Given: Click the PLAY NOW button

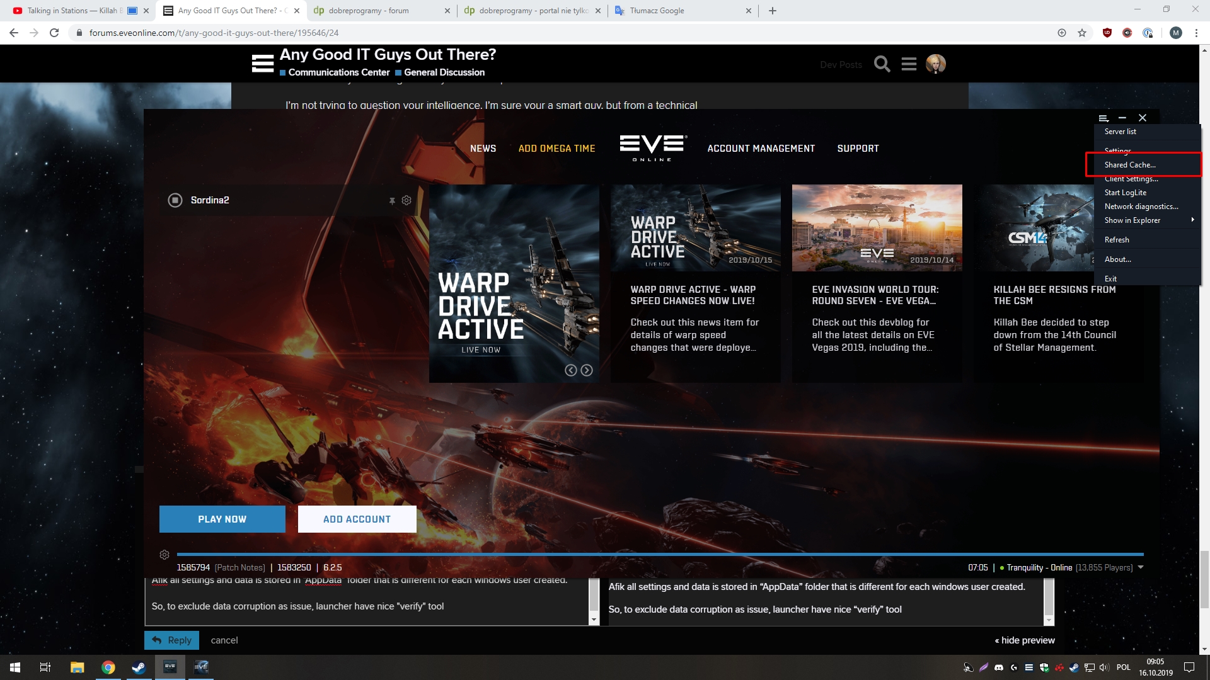Looking at the screenshot, I should [222, 519].
